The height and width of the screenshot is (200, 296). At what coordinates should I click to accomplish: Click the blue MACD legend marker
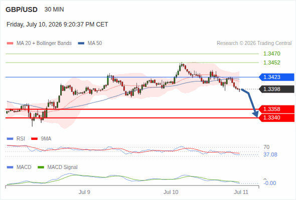point(10,167)
